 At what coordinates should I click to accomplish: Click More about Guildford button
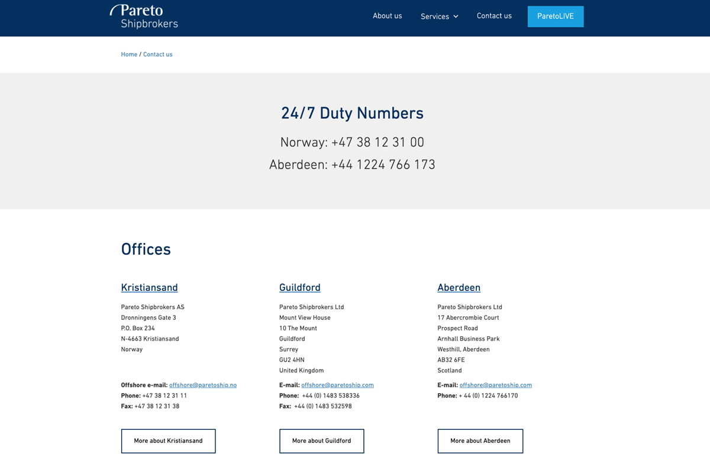[322, 441]
